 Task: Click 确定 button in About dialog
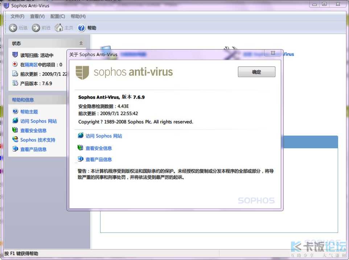point(256,72)
